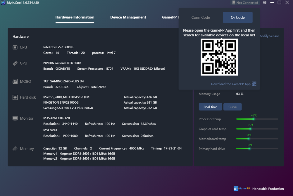
Task: Click the Timing 17-21-21-34 value
Action: click(x=173, y=149)
